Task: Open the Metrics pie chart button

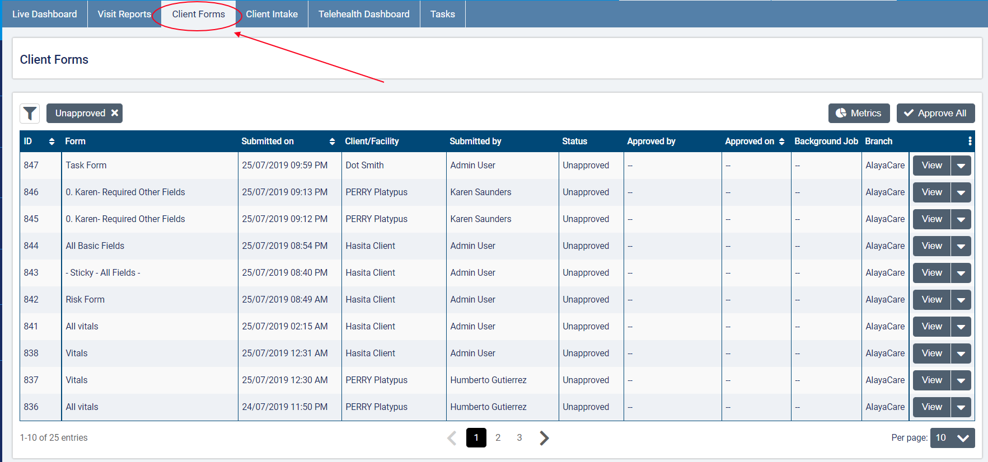Action: pyautogui.click(x=859, y=113)
